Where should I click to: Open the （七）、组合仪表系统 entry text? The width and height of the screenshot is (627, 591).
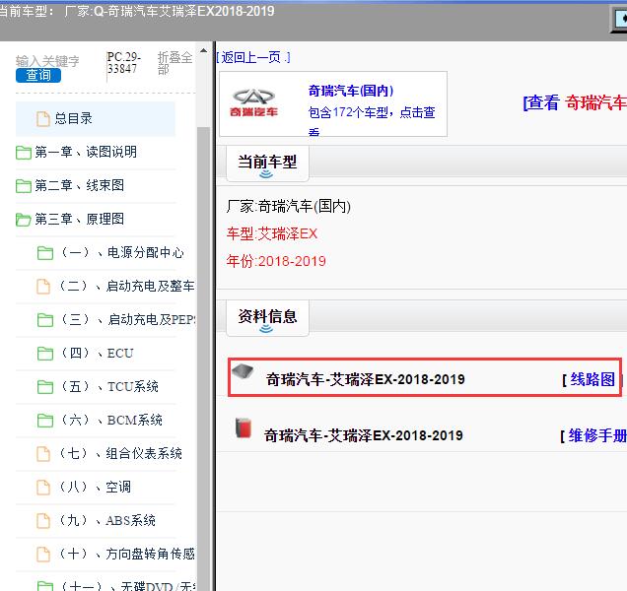click(120, 454)
